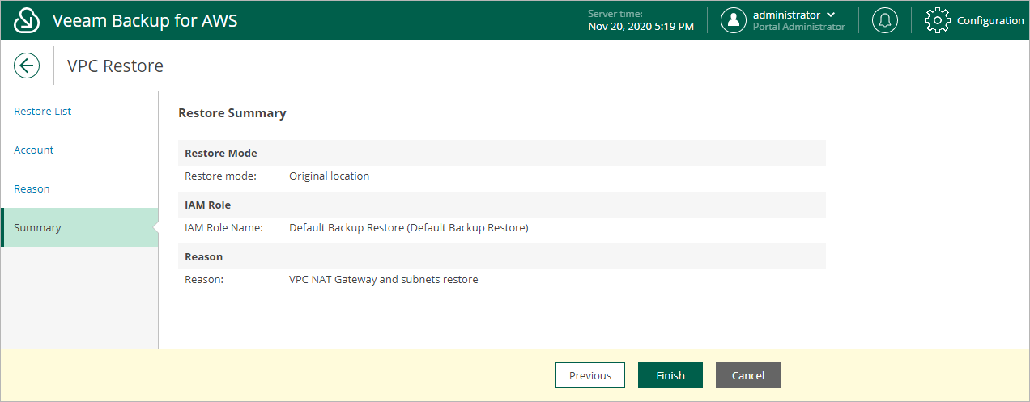Screen dimensions: 1030x402
Task: Click the administrator user avatar icon
Action: click(734, 20)
